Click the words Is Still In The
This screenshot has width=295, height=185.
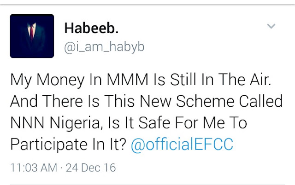pos(199,80)
